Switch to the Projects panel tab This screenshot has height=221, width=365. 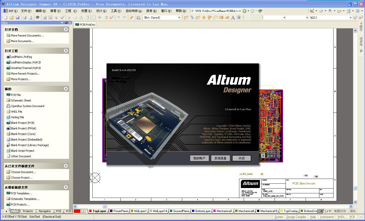click(28, 211)
